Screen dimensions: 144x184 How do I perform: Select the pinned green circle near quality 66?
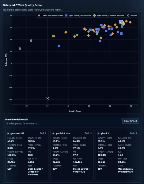coord(122,22)
